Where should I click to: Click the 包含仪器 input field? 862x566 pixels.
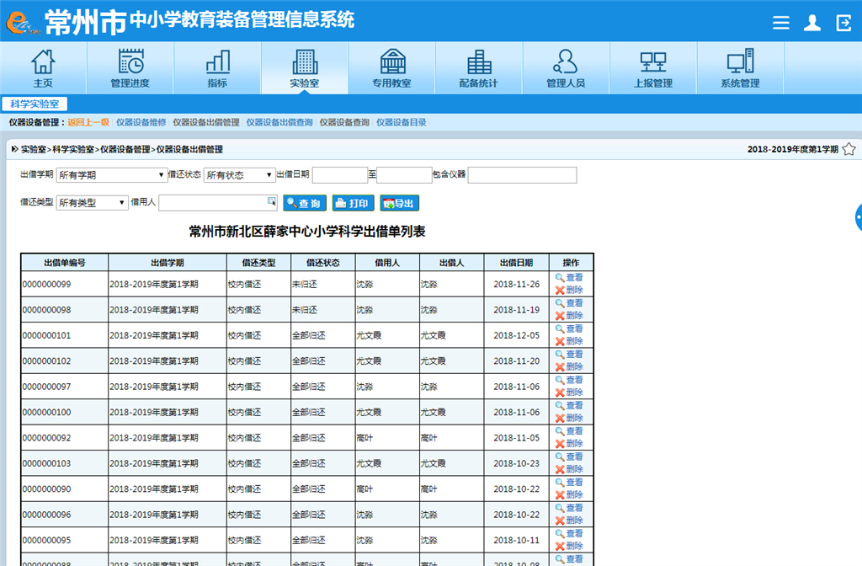click(x=522, y=175)
